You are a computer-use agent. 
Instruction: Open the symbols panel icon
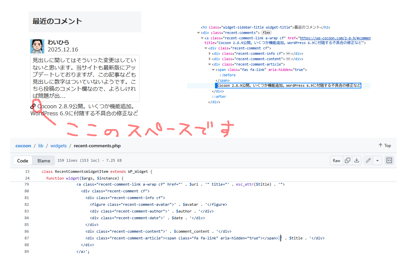pos(389,160)
